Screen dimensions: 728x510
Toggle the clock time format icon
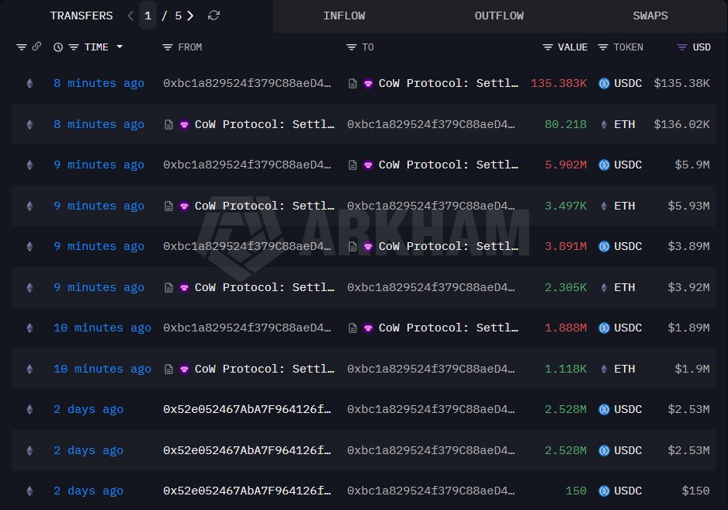pos(58,47)
